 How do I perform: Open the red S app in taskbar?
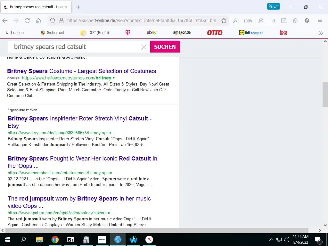[x=149, y=240]
